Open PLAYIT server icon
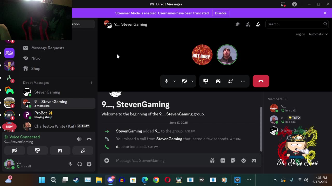The image size is (332, 186). click(9, 115)
